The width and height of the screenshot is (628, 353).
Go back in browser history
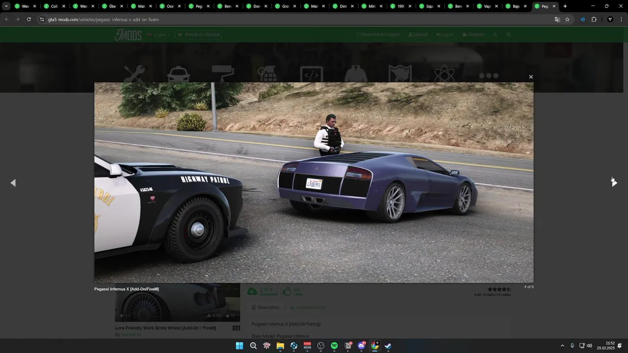click(x=6, y=20)
